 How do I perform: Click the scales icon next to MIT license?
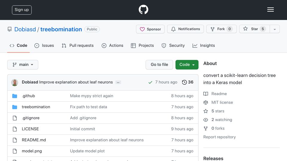pos(206,102)
